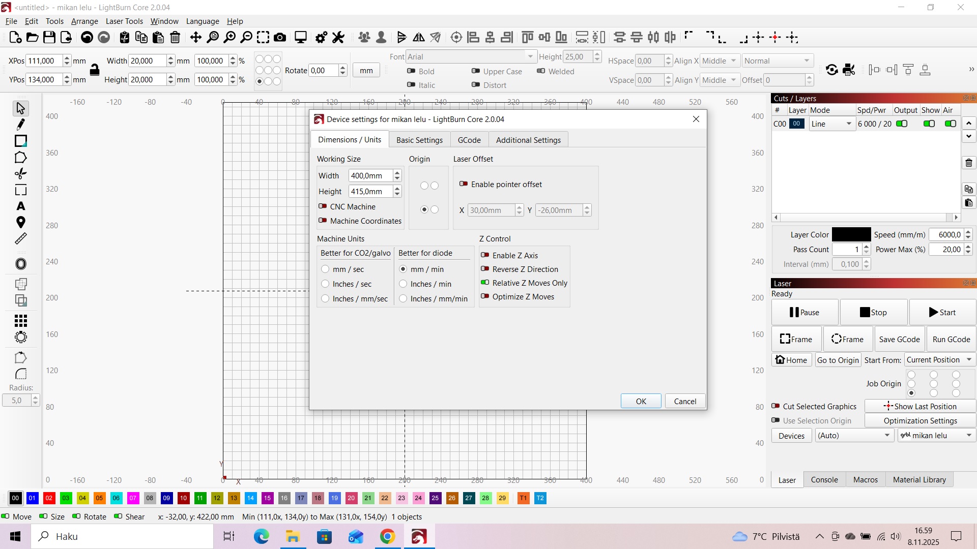The image size is (977, 549).
Task: Open the Measure ruler tool
Action: click(21, 238)
